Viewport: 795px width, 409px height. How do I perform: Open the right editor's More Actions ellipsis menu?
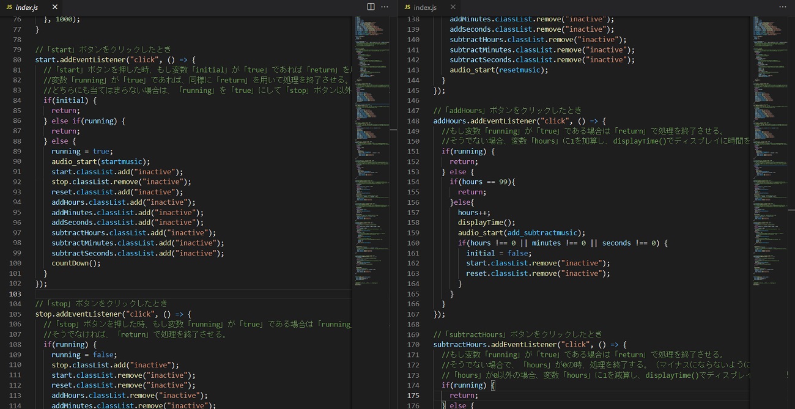coord(782,7)
